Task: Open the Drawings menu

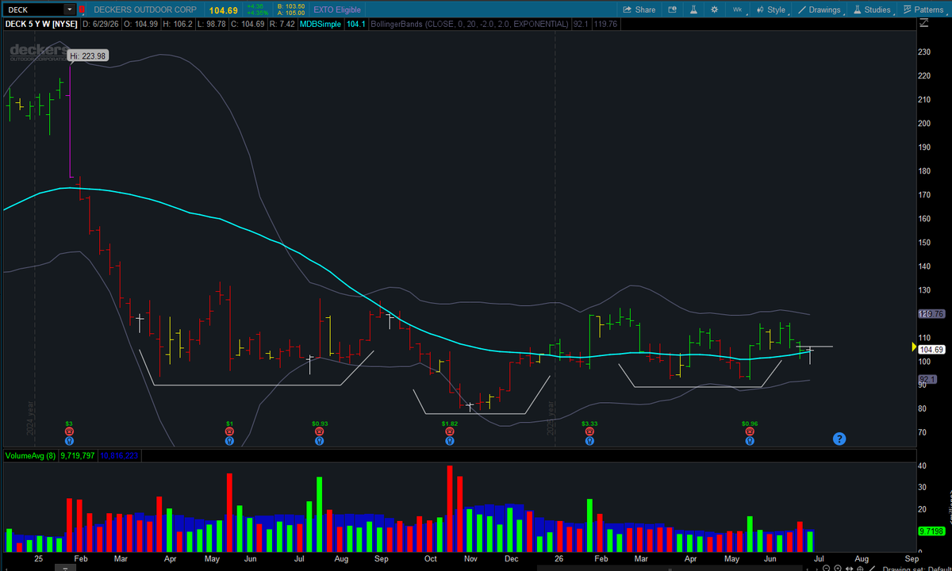Action: coord(820,10)
